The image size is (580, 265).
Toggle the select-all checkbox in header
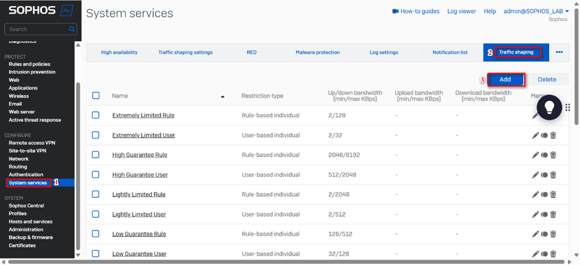(x=96, y=96)
